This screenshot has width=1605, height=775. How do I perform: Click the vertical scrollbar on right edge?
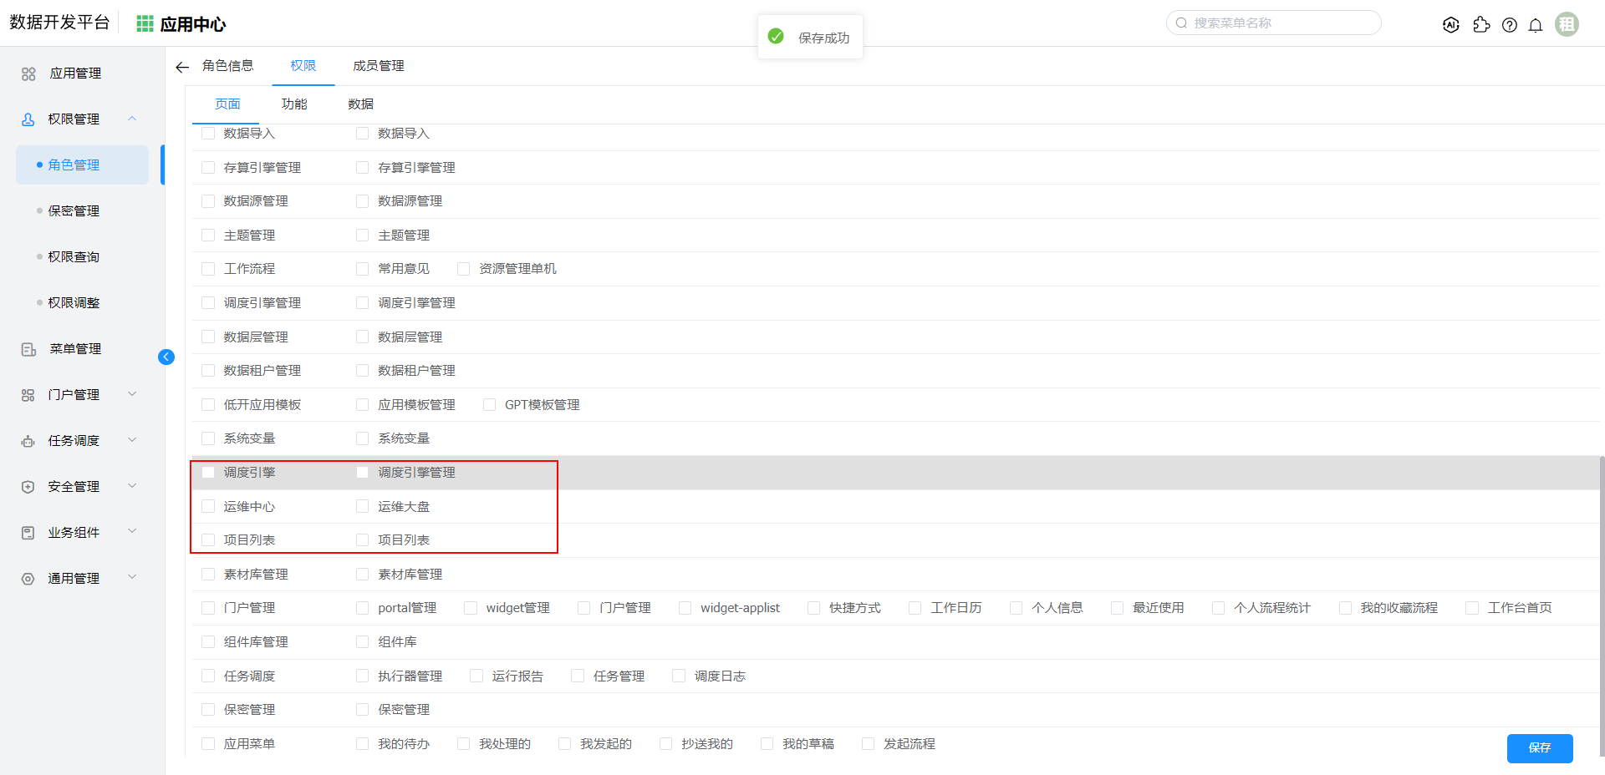1601,585
